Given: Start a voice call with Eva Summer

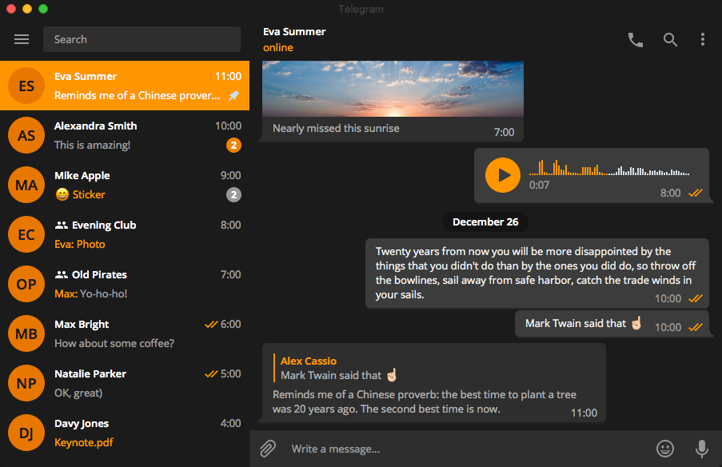Looking at the screenshot, I should [x=636, y=40].
